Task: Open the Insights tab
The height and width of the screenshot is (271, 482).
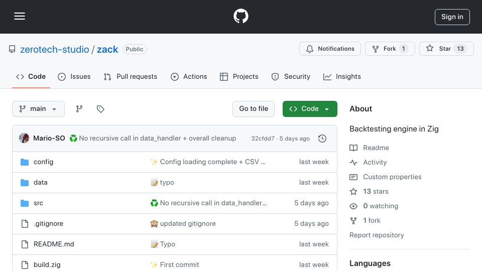Action: click(342, 76)
